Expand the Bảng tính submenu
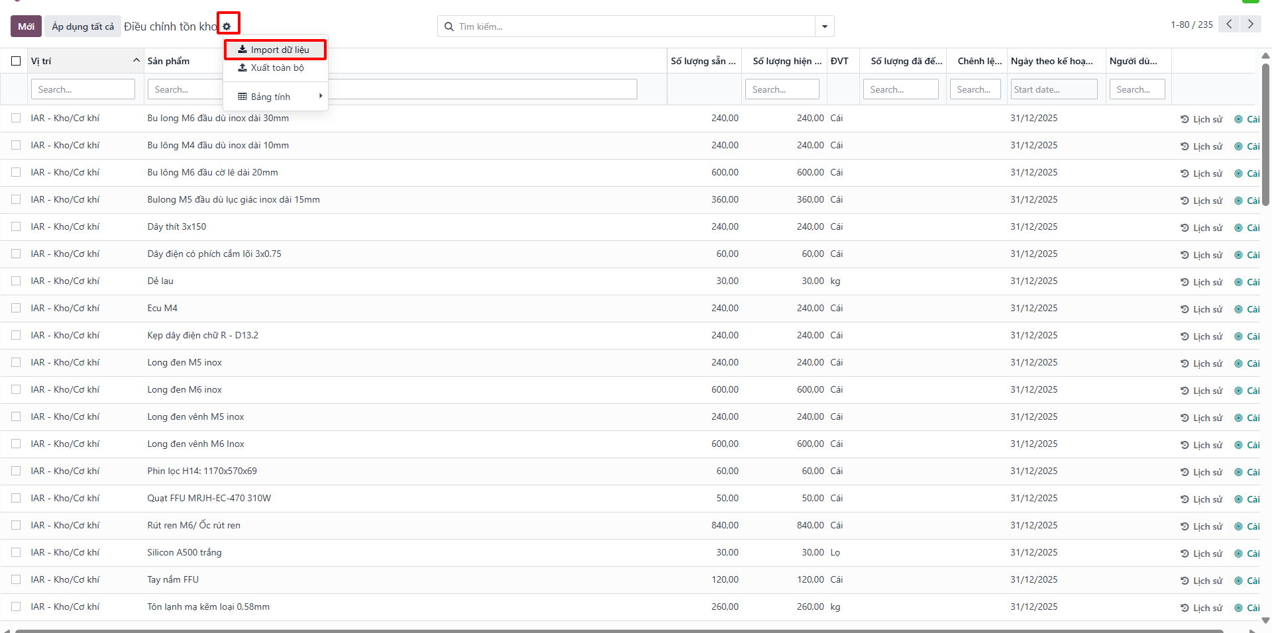The width and height of the screenshot is (1272, 633). tap(276, 97)
